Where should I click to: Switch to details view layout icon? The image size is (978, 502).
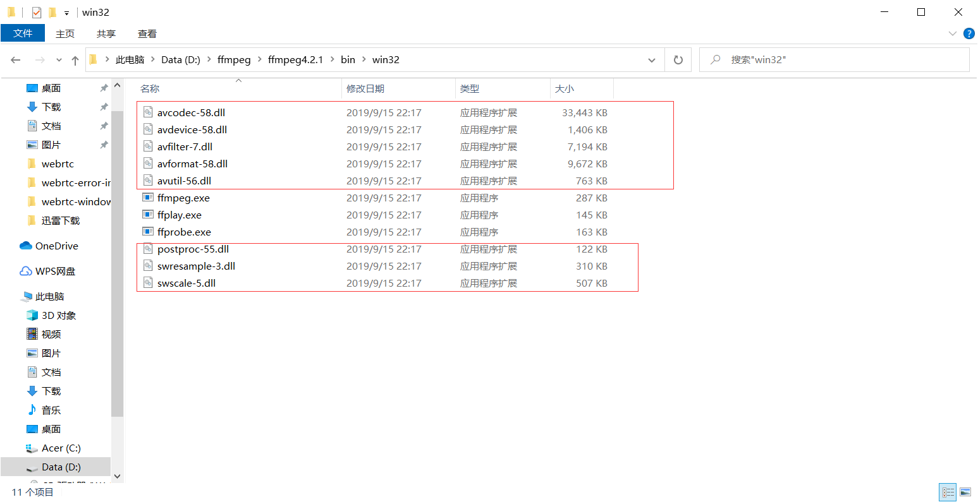948,492
